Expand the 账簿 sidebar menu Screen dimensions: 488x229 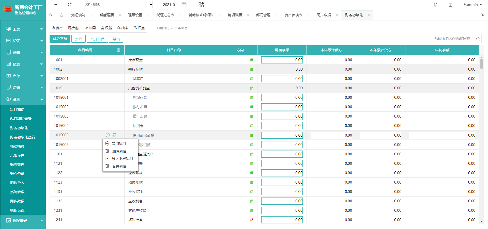(23, 53)
